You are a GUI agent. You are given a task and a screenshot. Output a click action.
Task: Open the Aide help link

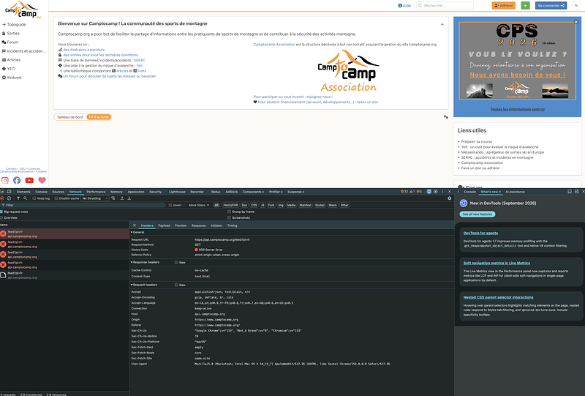click(x=404, y=6)
